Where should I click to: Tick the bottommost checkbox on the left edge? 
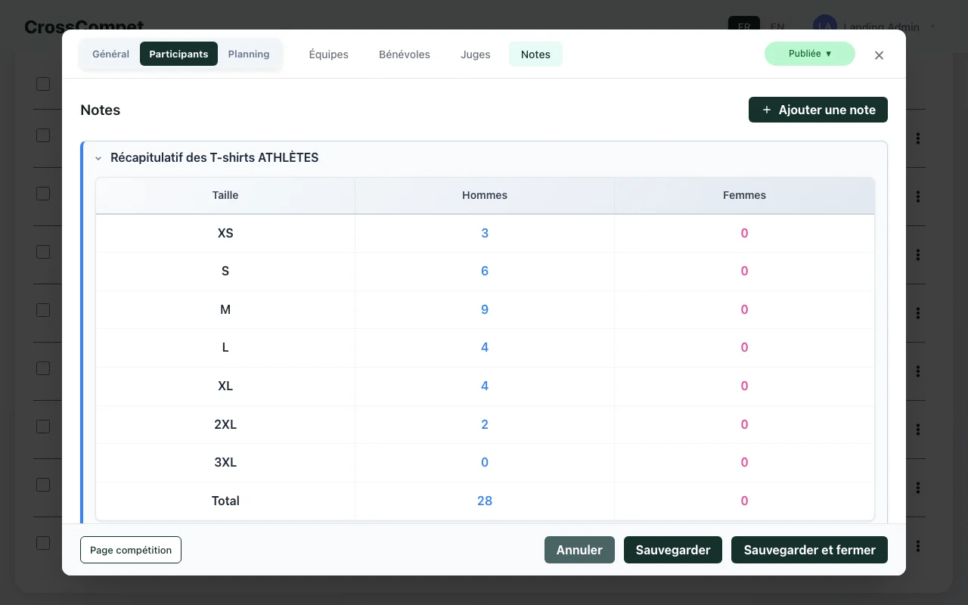(x=43, y=543)
